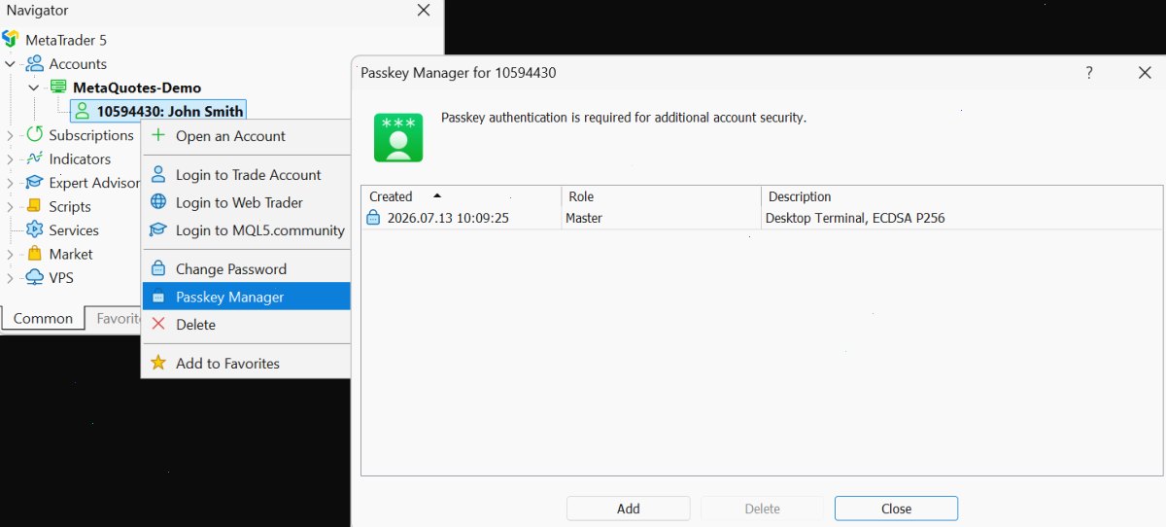Screen dimensions: 1166x527
Task: Expand the Scripts tree node
Action: [x=10, y=206]
